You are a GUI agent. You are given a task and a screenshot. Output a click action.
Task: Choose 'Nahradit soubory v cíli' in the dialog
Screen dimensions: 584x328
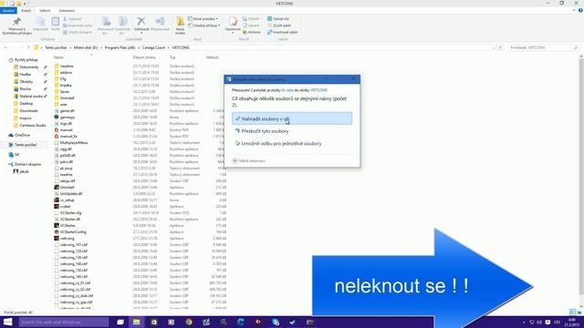point(292,118)
